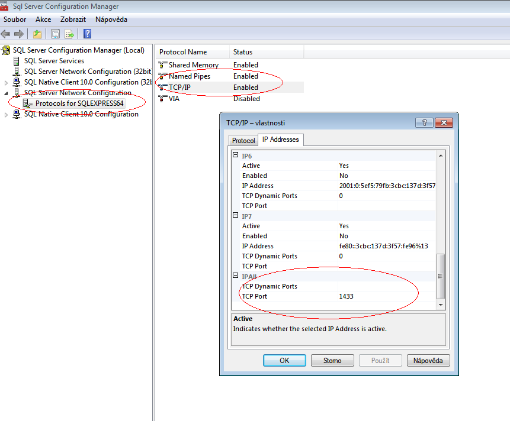Click the dialog question mark help button
Image resolution: width=510 pixels, height=421 pixels.
[x=425, y=123]
